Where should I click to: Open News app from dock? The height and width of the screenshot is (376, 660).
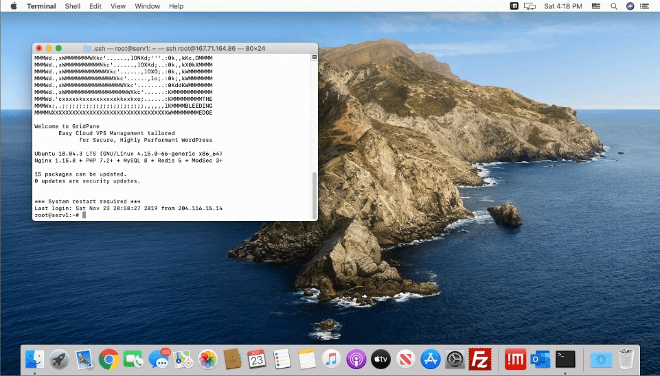(406, 360)
